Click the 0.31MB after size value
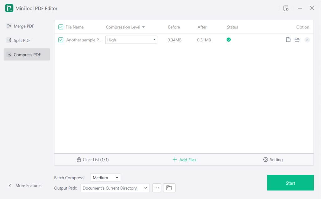The height and width of the screenshot is (199, 321). pos(204,40)
